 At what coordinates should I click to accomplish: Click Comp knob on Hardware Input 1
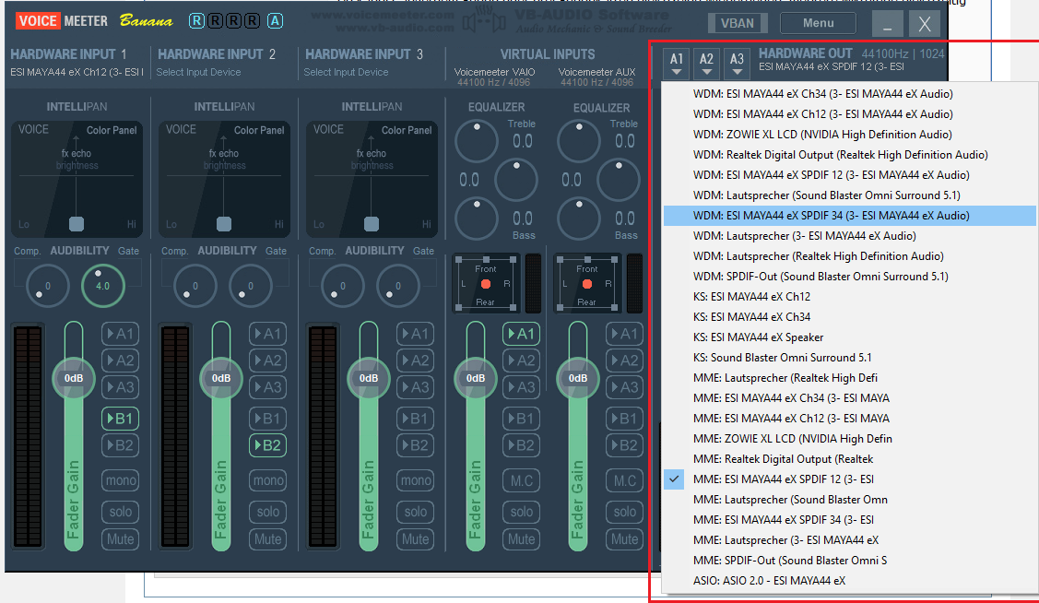48,286
